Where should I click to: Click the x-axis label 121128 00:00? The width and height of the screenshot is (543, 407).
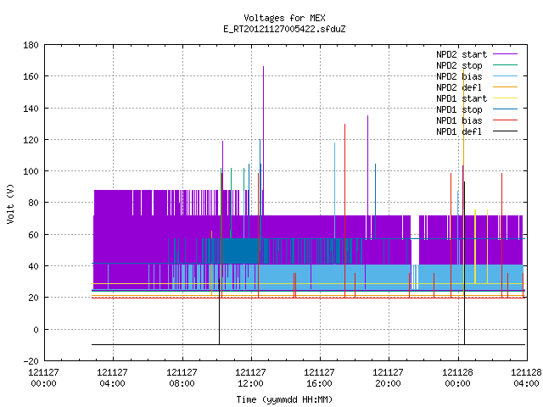tap(458, 378)
